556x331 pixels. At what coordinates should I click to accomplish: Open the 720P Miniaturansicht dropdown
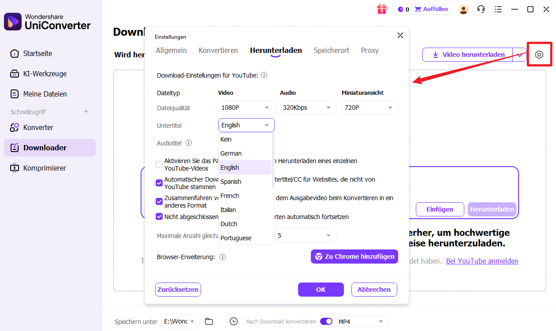click(x=369, y=108)
